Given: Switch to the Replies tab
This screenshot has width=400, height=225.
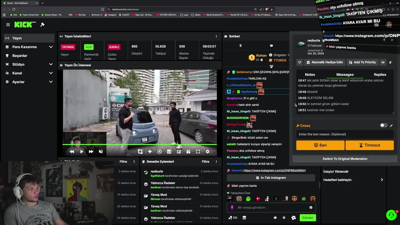Looking at the screenshot, I should (380, 75).
